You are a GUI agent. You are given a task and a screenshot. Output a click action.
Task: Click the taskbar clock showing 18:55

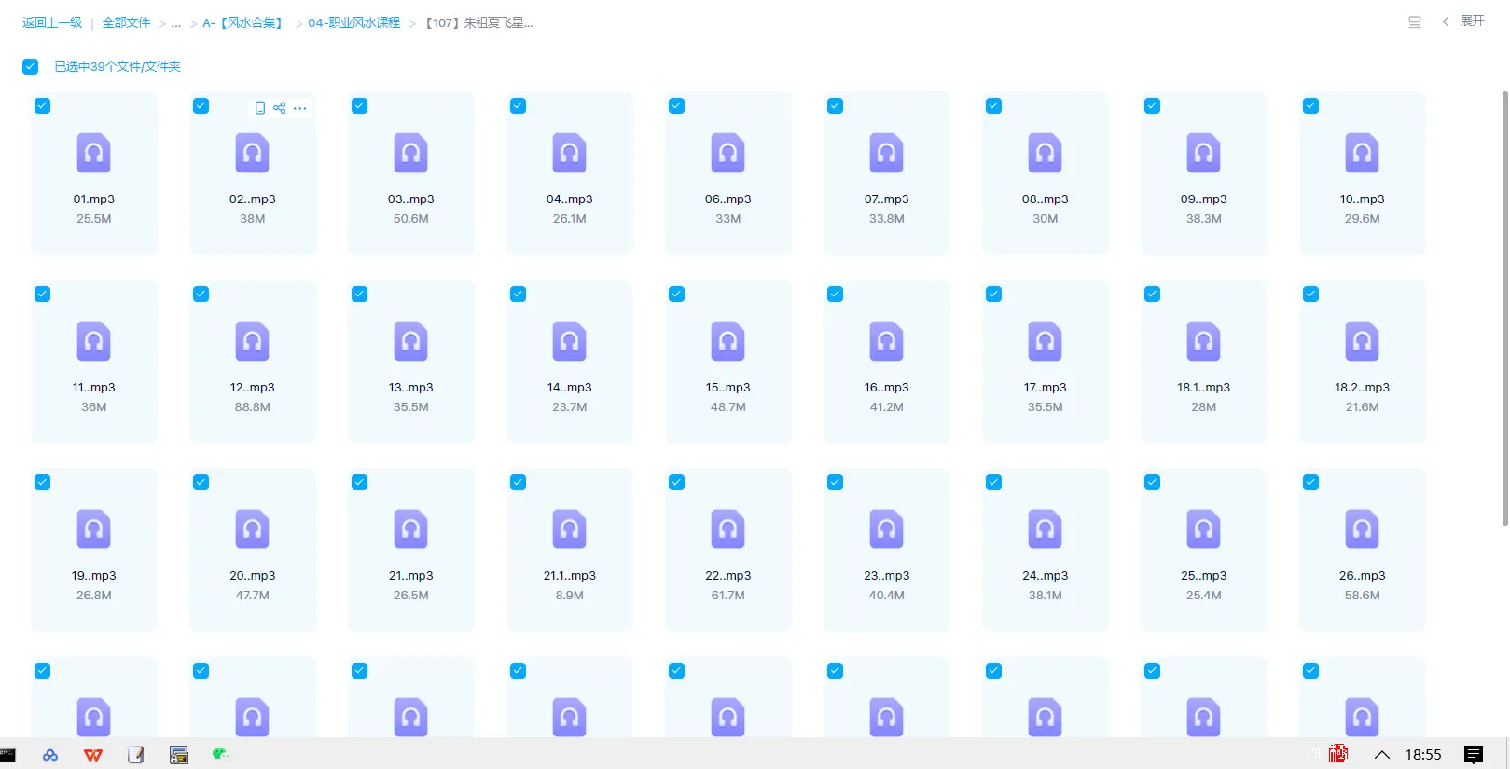coord(1423,755)
